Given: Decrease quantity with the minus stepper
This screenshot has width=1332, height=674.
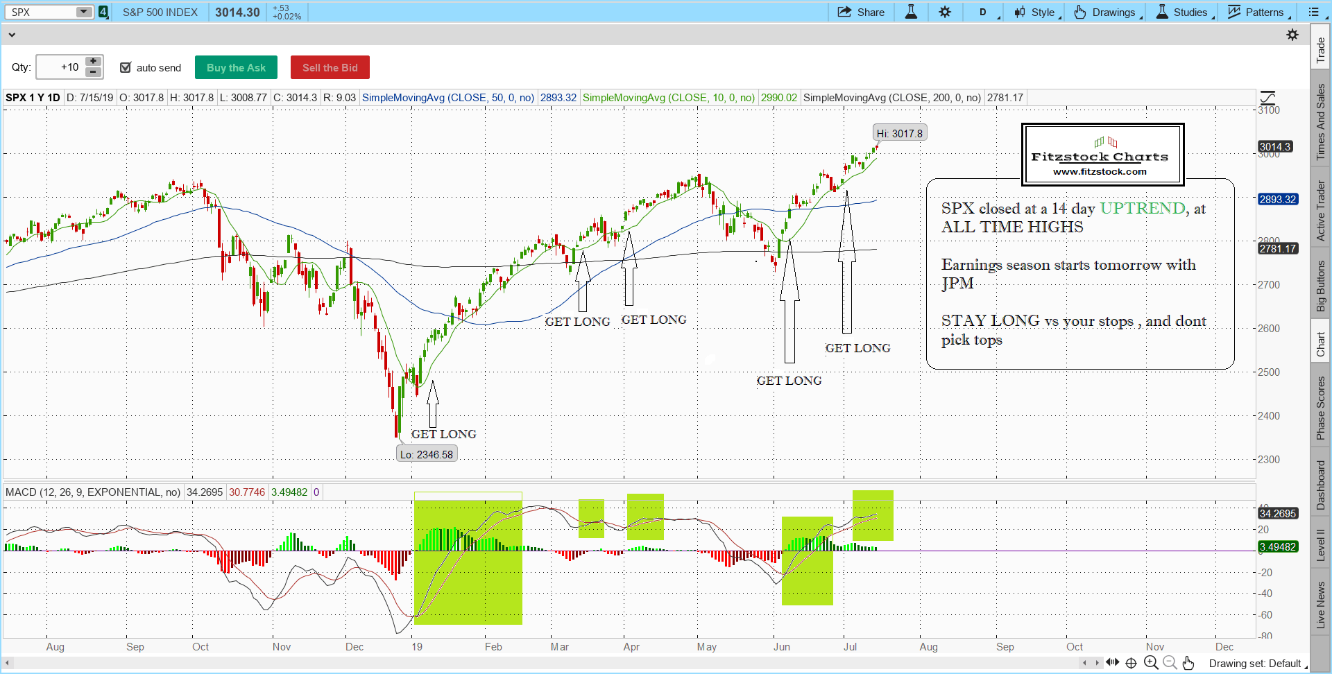Looking at the screenshot, I should [x=93, y=72].
